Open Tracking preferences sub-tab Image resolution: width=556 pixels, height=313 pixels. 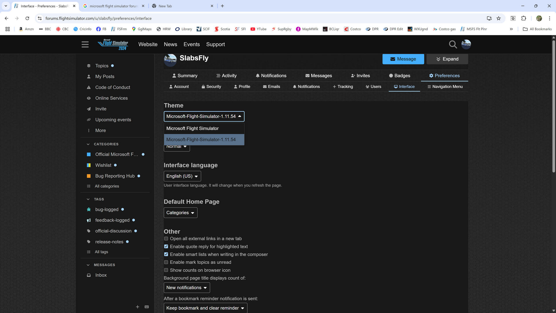(x=343, y=87)
